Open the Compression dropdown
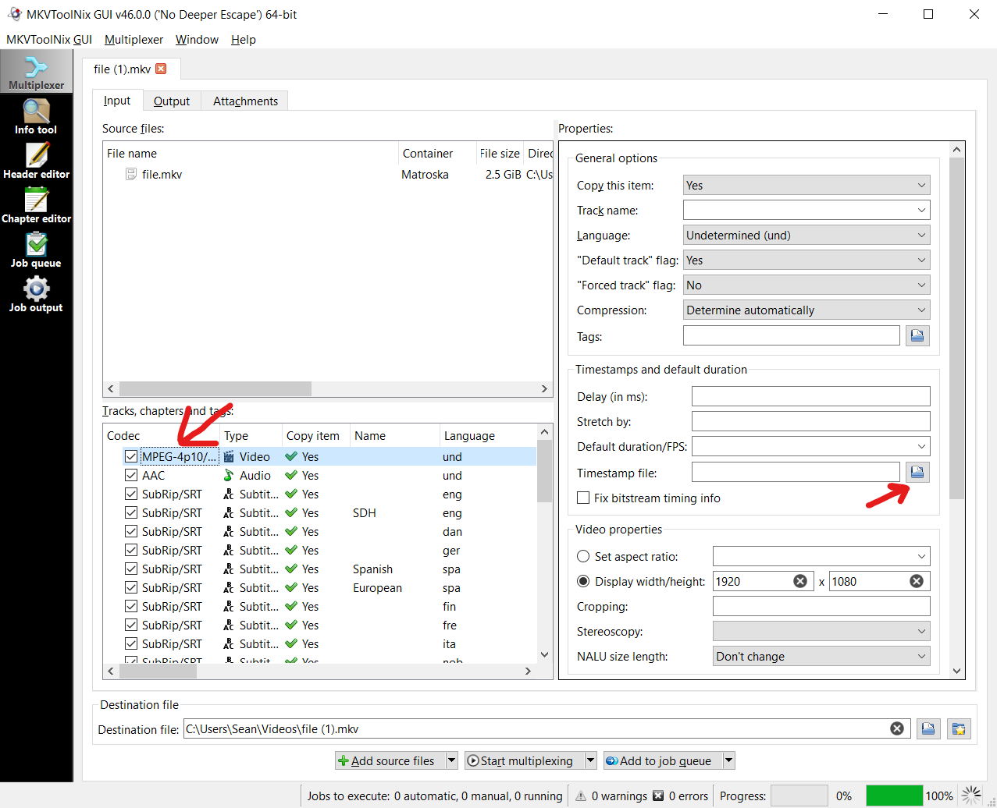Viewport: 997px width, 808px height. [807, 310]
